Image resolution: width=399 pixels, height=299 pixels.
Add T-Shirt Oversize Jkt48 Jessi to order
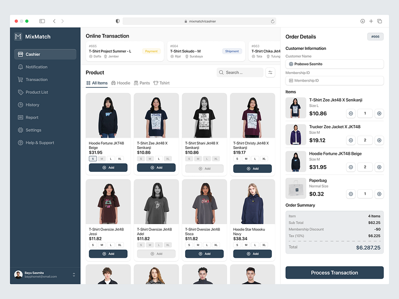click(x=108, y=254)
